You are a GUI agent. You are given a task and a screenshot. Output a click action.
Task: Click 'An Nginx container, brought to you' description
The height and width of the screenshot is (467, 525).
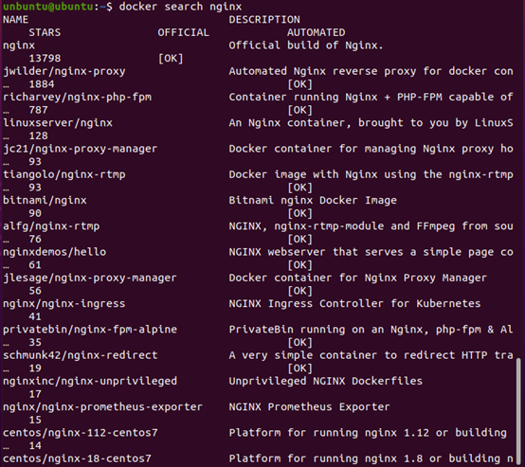[x=338, y=123]
